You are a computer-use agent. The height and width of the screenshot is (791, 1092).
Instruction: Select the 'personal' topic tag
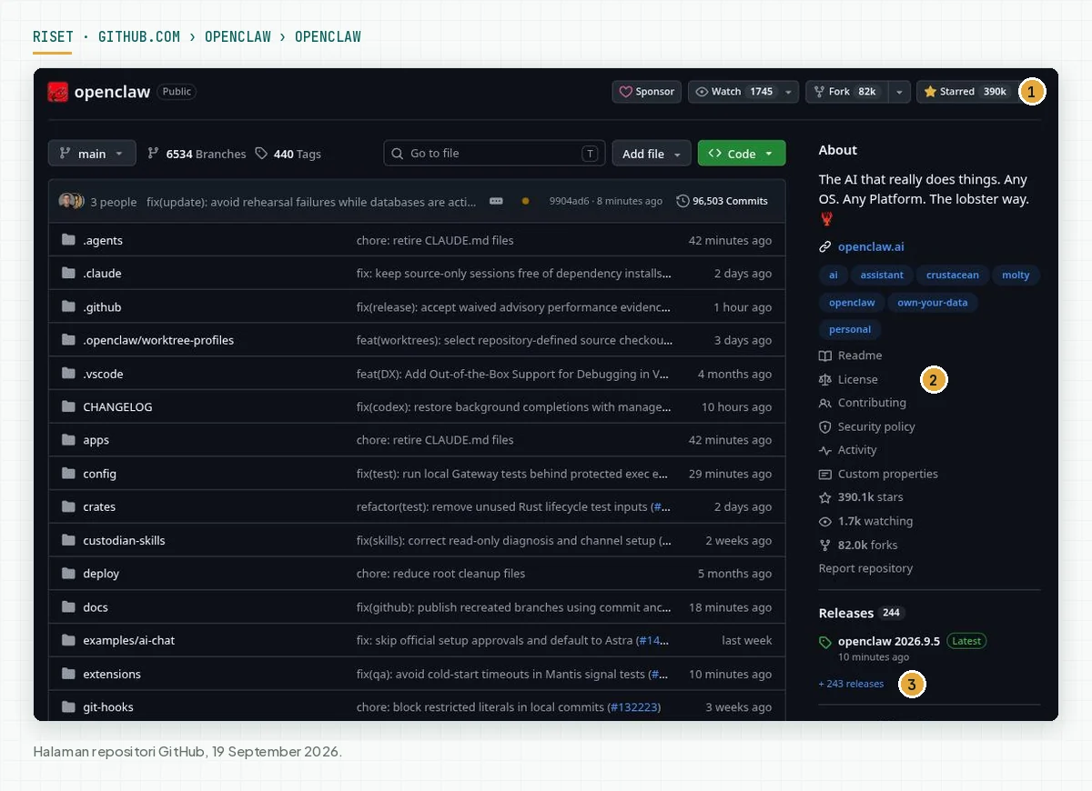(x=850, y=330)
